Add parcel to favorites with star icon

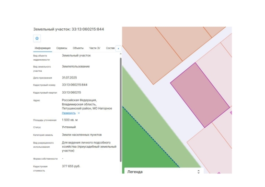pyautogui.click(x=37, y=38)
